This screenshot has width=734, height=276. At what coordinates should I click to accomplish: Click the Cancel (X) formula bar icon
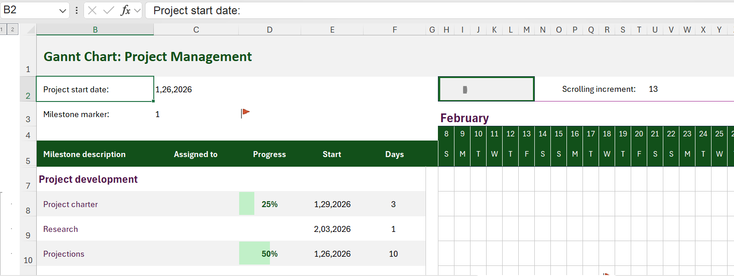click(x=92, y=11)
